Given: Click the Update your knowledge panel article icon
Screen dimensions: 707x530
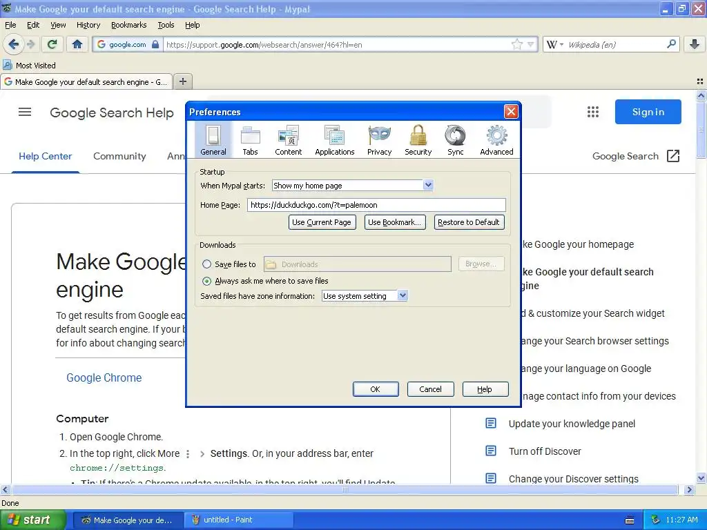Looking at the screenshot, I should (491, 423).
